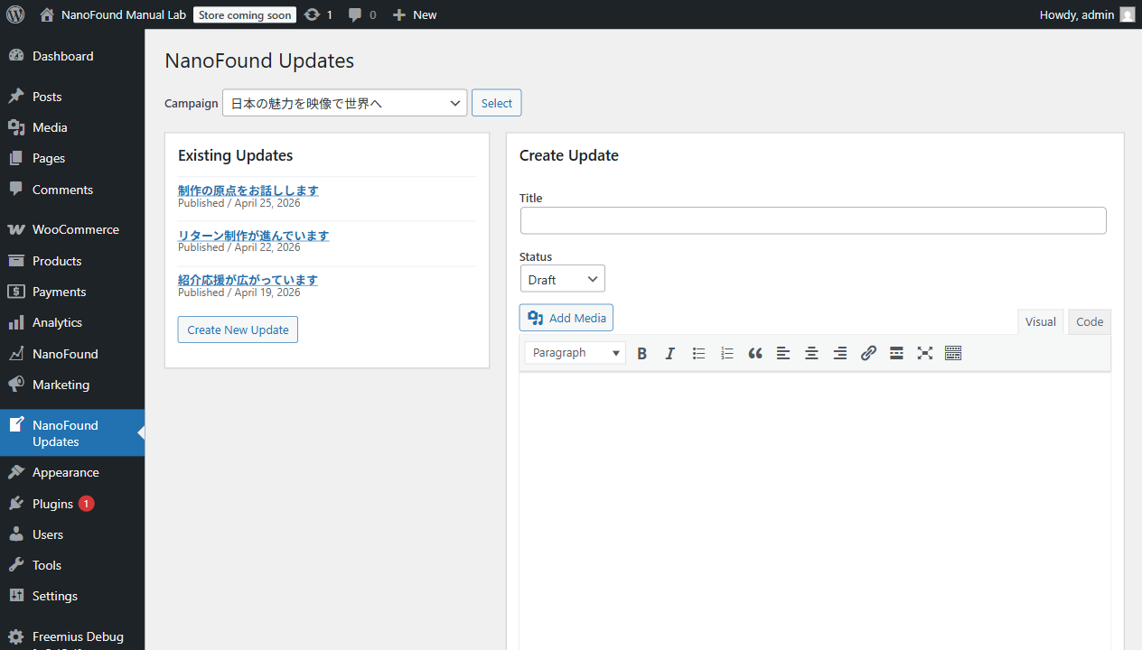
Task: Align text center
Action: point(811,353)
